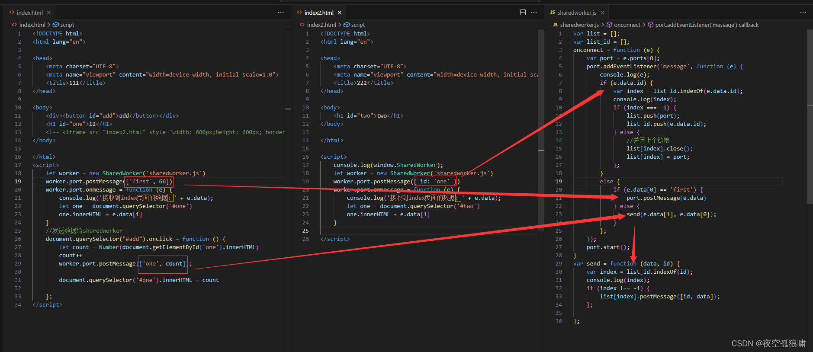This screenshot has width=813, height=352.
Task: Click 'var list = [];' in sharedworker.js
Action: tap(596, 33)
